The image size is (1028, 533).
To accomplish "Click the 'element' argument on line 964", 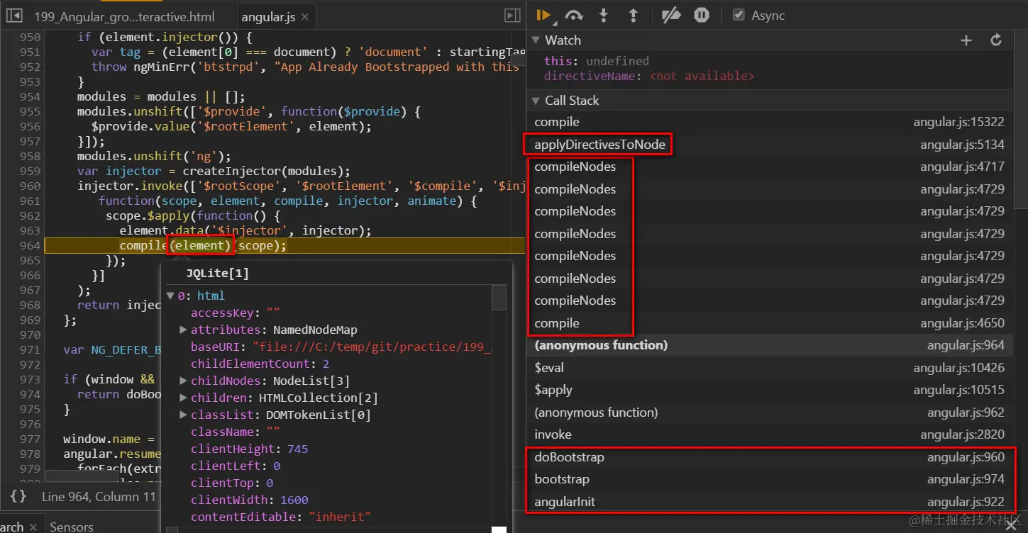I will (x=201, y=245).
